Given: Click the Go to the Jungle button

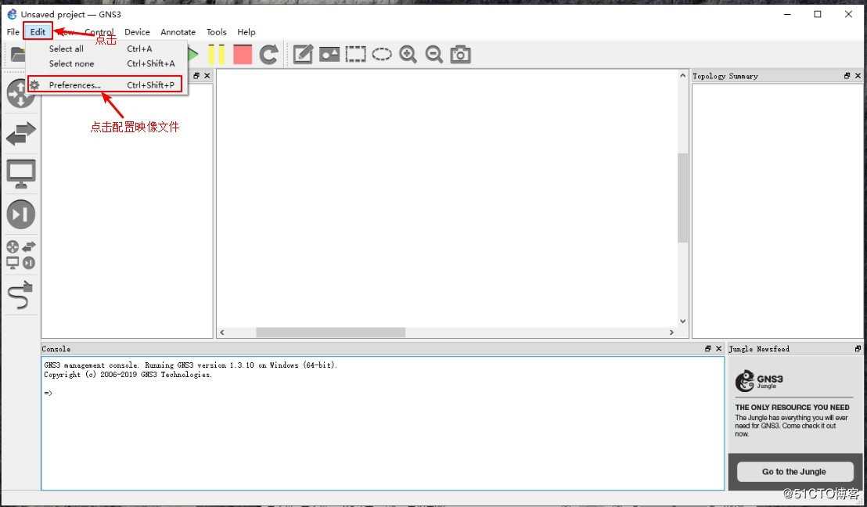Looking at the screenshot, I should pyautogui.click(x=794, y=472).
